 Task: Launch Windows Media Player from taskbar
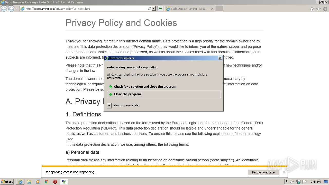(x=38, y=182)
